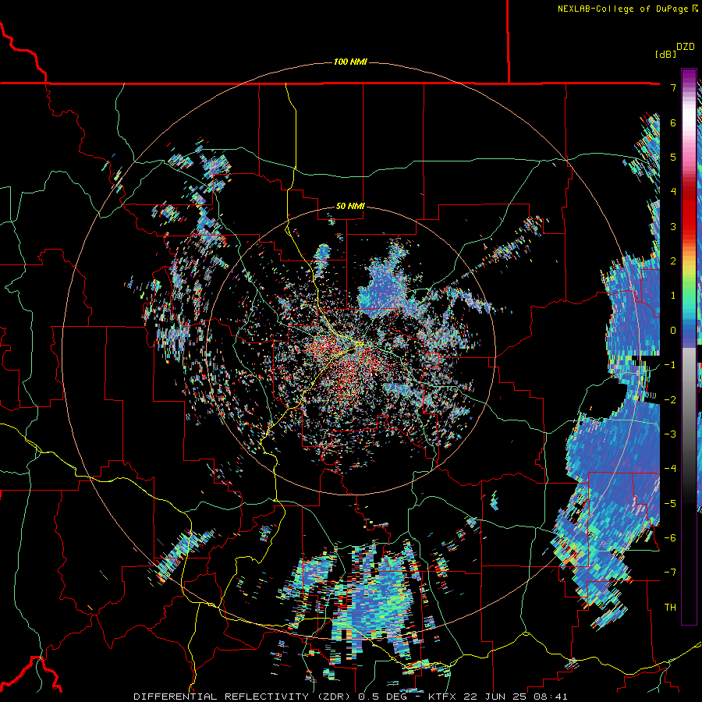Screen dimensions: 702x702
Task: Click the '-4' value on color scale
Action: click(x=670, y=469)
